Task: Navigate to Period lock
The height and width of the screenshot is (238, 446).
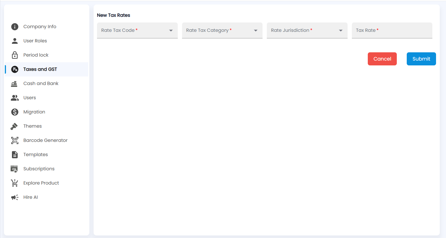Action: (x=47, y=55)
